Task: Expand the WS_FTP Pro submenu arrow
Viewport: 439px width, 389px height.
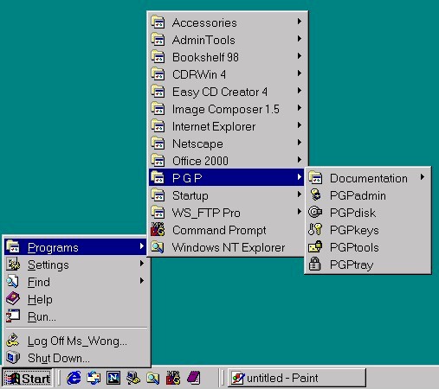Action: coord(300,213)
